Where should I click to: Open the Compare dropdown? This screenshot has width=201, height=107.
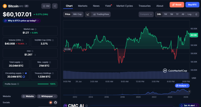click(146, 14)
